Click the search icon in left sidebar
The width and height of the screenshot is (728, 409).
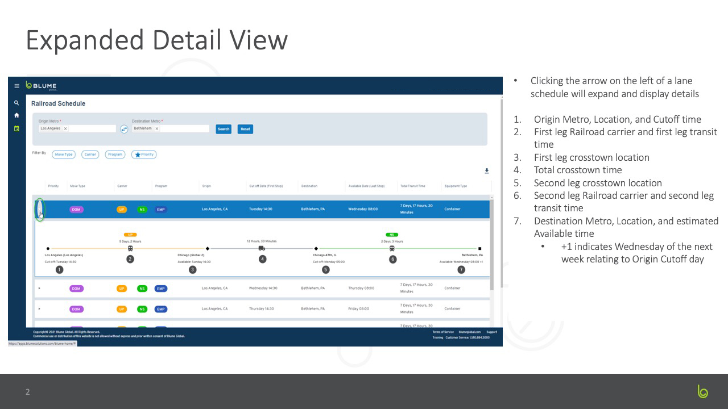[16, 103]
